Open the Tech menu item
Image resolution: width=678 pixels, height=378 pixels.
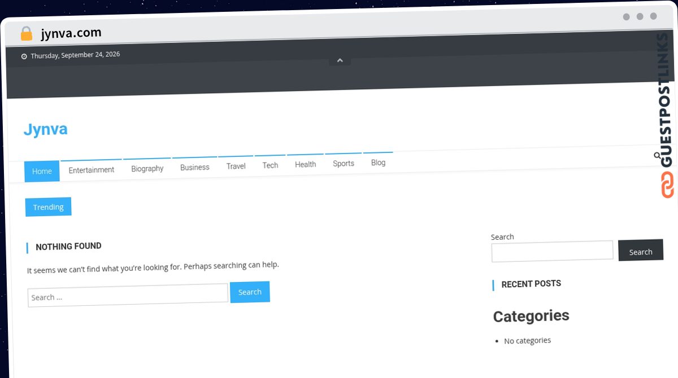[x=271, y=165]
